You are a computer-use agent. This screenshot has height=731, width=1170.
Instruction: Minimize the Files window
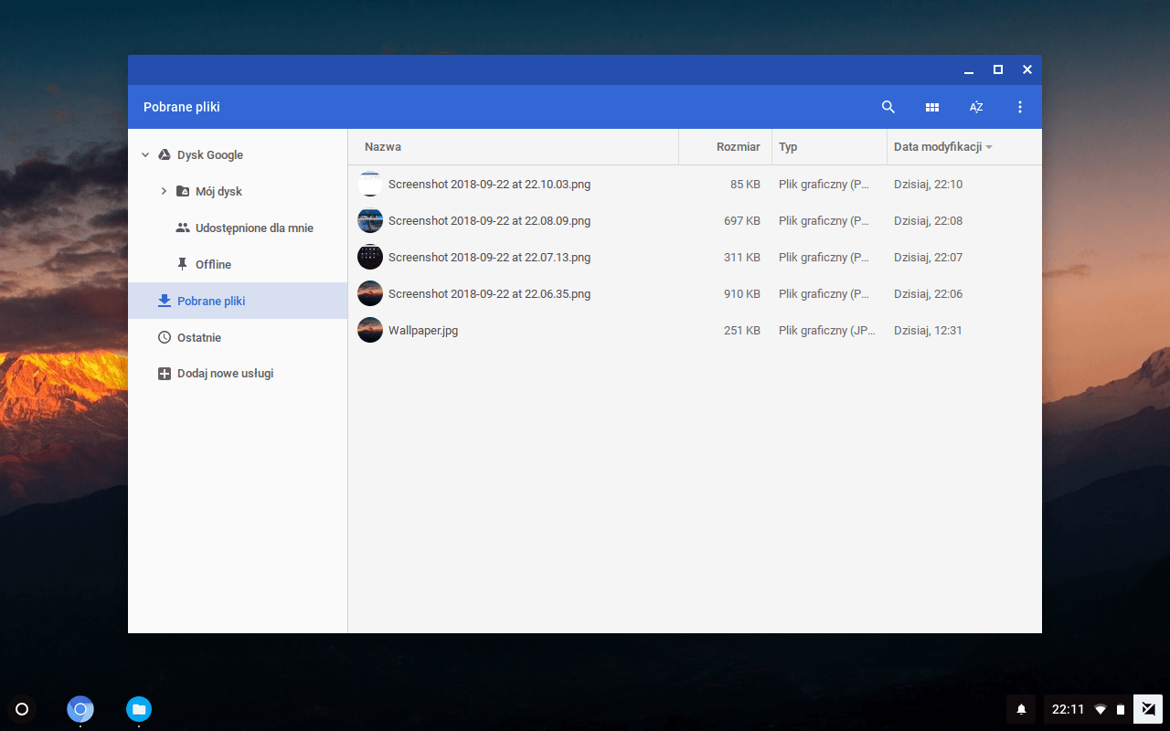(969, 70)
